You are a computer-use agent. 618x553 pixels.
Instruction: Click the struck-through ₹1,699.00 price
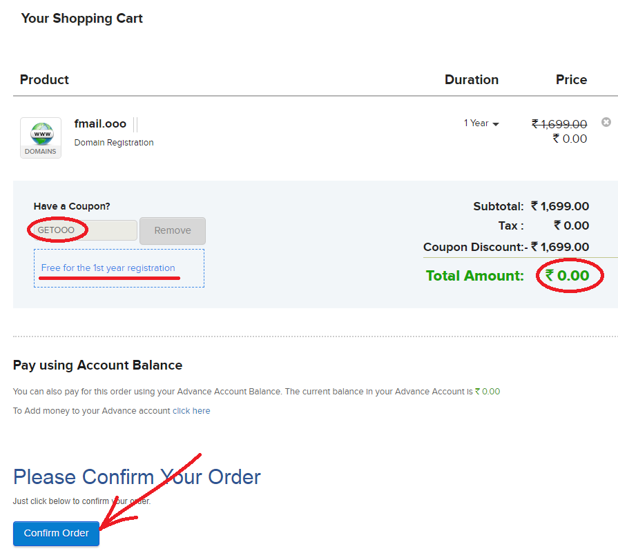[559, 124]
